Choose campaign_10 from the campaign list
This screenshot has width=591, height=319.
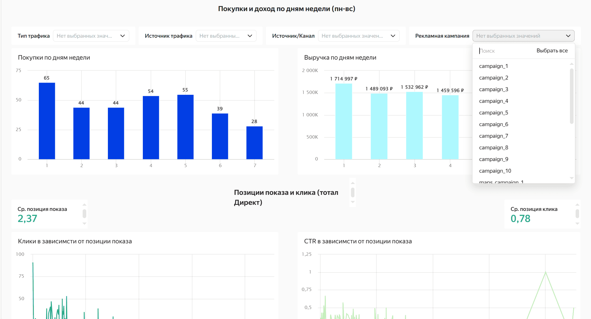(495, 171)
